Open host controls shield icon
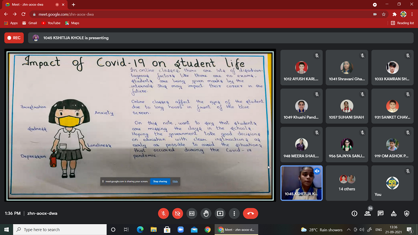Screen dimensions: 418x235 [407, 213]
